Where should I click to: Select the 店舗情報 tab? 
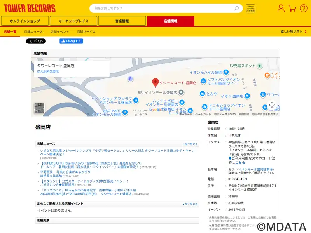171,21
